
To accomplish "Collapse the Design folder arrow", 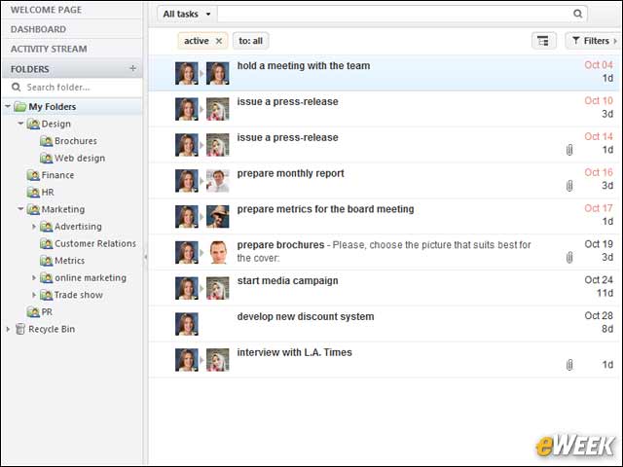I will click(x=20, y=124).
